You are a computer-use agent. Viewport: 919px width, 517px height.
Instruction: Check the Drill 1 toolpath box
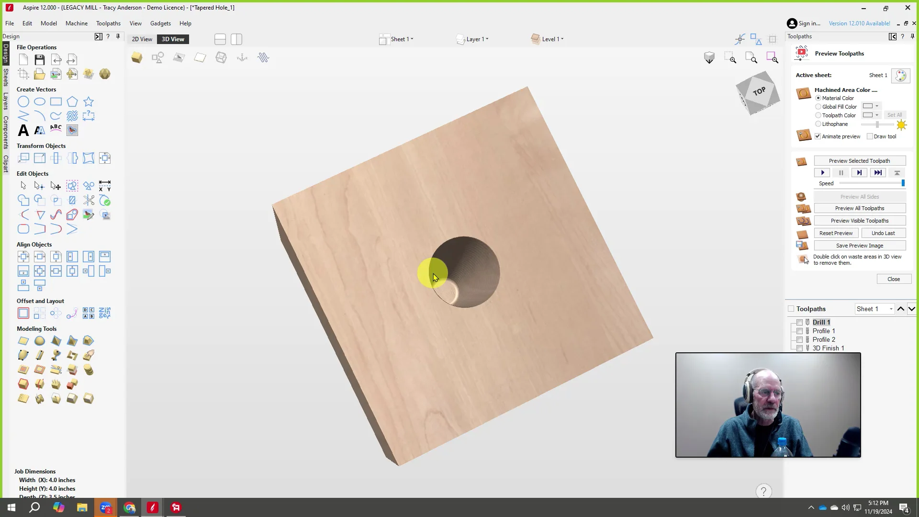click(799, 323)
